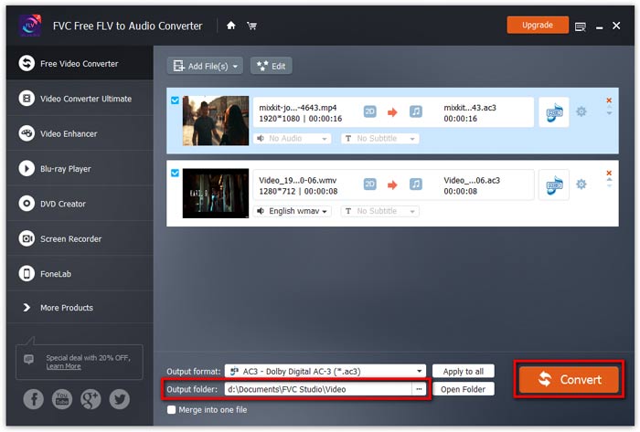Click the Facebook icon in sidebar
The height and width of the screenshot is (432, 640).
click(34, 398)
